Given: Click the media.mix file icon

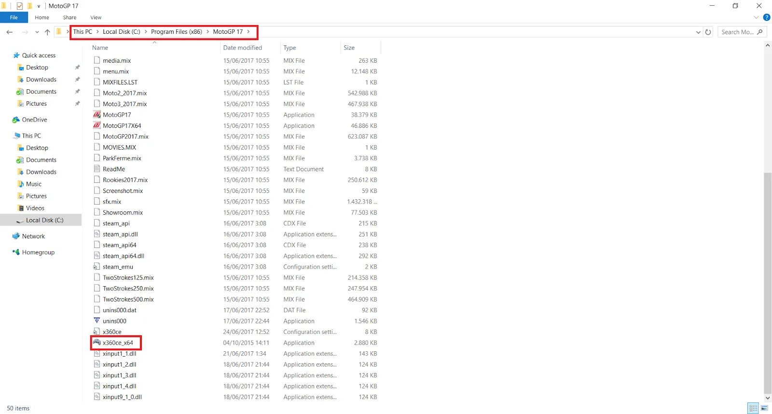Looking at the screenshot, I should tap(96, 60).
